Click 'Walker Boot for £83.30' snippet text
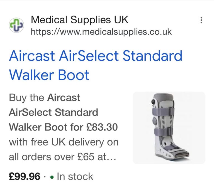 point(64,127)
